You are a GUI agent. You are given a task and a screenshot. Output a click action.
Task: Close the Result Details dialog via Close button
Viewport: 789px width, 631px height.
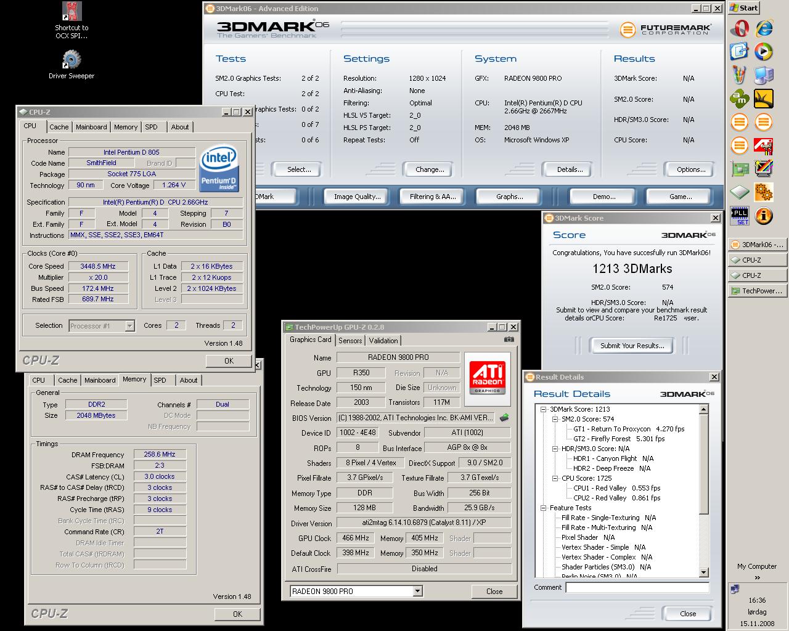(688, 614)
